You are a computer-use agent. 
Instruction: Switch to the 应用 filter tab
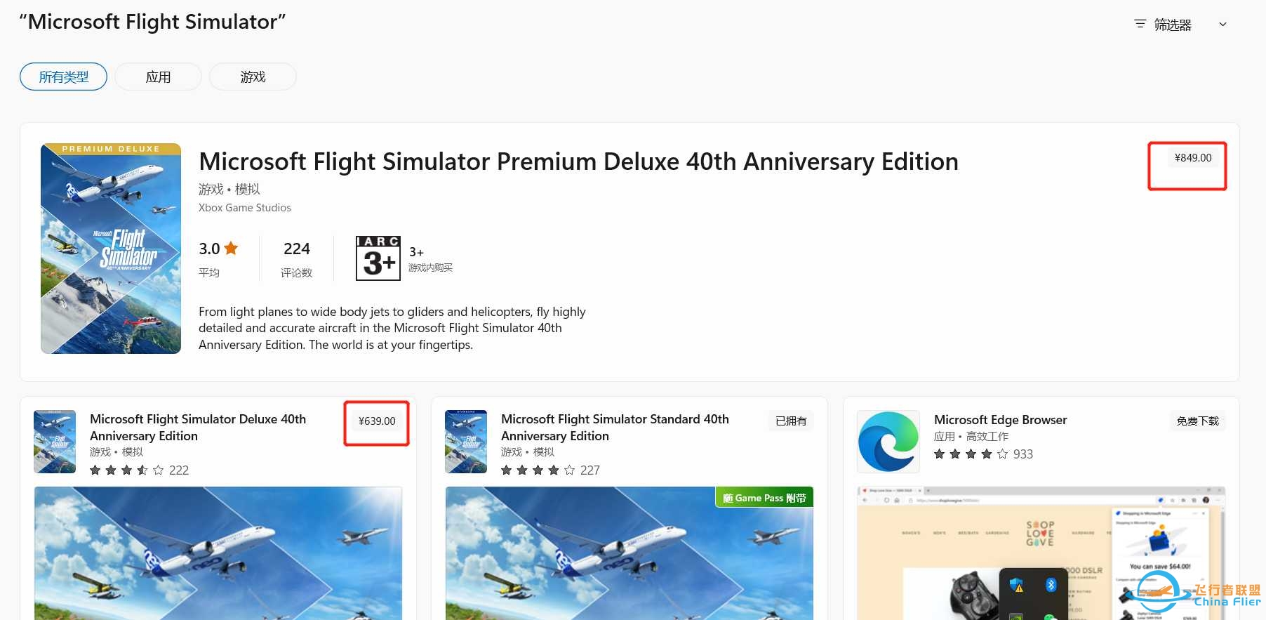coord(158,77)
